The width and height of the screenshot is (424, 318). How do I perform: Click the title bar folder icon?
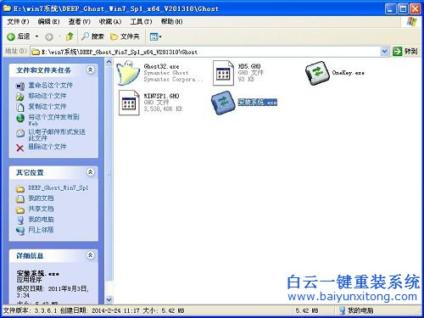pyautogui.click(x=7, y=8)
